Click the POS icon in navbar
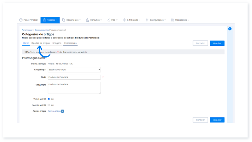 point(109,20)
